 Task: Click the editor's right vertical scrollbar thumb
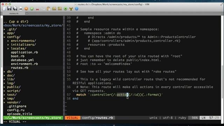222,82
